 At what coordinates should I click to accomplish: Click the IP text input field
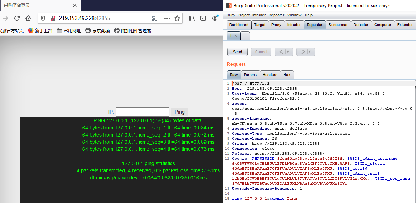click(142, 112)
